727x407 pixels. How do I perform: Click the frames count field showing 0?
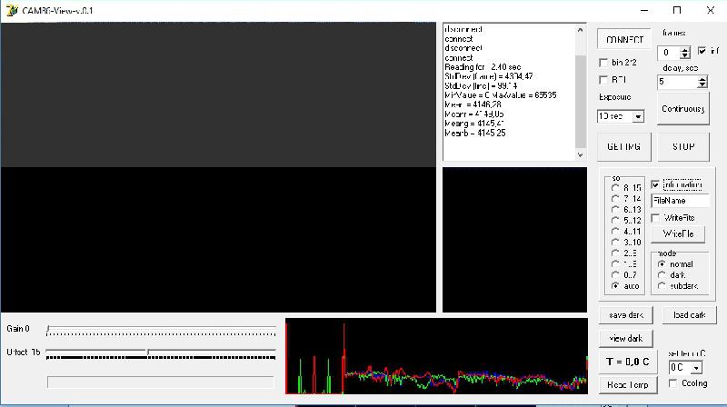click(x=669, y=53)
